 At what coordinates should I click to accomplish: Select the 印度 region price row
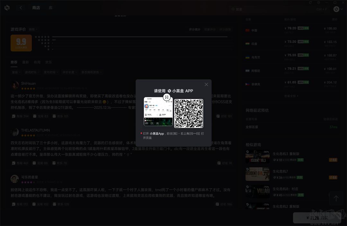[291, 44]
